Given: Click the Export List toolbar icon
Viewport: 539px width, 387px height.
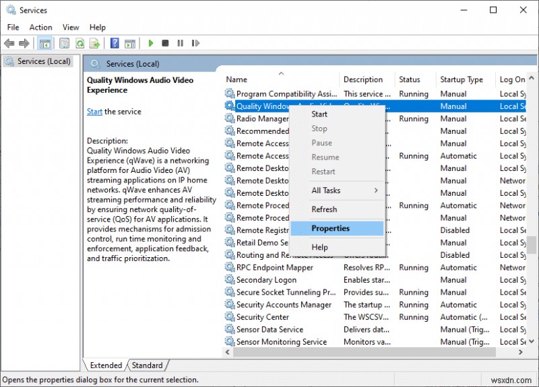Looking at the screenshot, I should tap(95, 43).
